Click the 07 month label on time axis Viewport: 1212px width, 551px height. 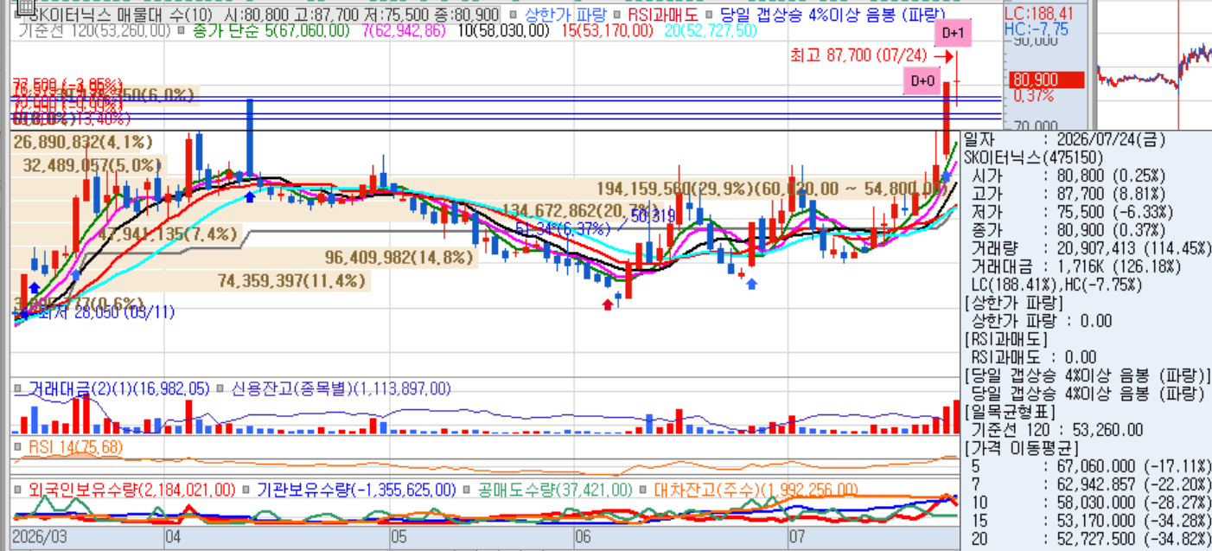[799, 537]
